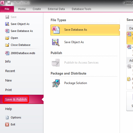The height and width of the screenshot is (133, 133).
Task: Open the New section
Action: pyautogui.click(x=9, y=80)
